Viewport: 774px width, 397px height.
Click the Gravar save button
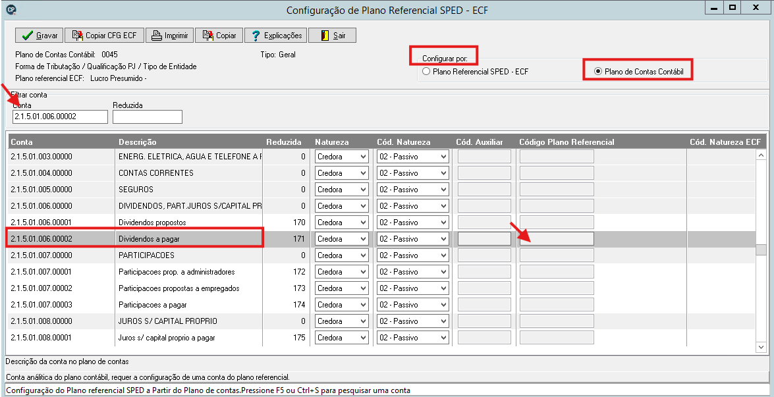[39, 36]
